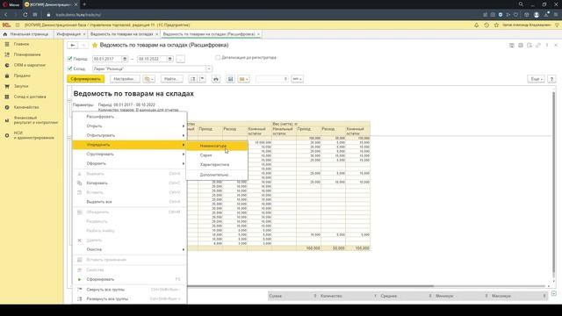Click the browser search magnifier icon
Viewport: 562px width, 316px height.
521,4
